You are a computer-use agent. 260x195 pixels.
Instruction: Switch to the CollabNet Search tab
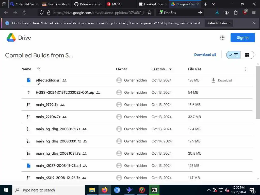coord(24,4)
